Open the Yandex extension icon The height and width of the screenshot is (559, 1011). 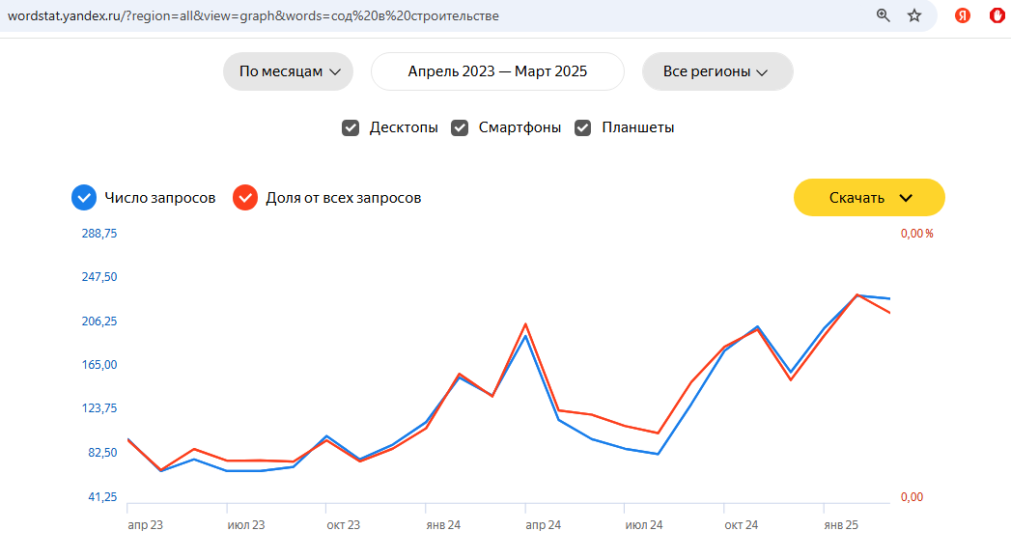[963, 15]
